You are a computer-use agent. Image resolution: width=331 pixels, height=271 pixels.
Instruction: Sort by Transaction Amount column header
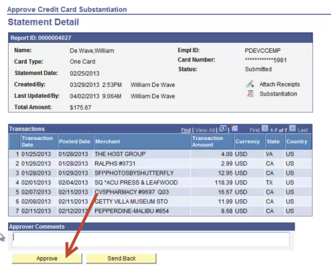tap(207, 141)
